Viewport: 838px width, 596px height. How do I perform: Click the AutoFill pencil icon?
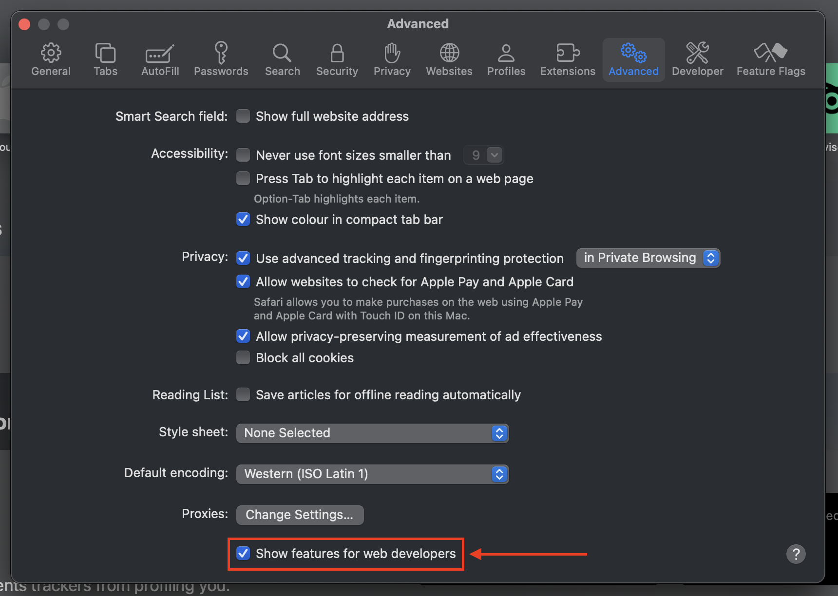(160, 54)
